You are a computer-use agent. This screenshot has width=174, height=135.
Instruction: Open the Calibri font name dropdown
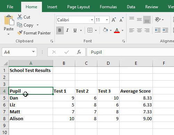tap(92, 20)
